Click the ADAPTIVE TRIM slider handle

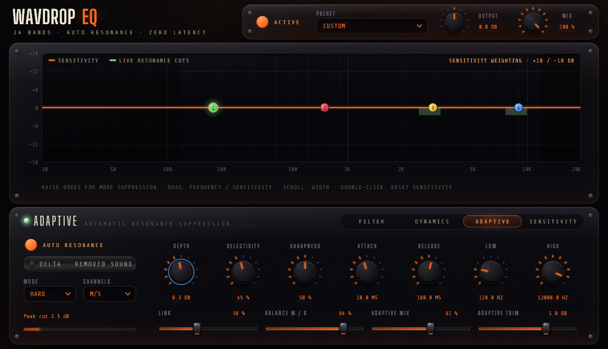point(546,328)
